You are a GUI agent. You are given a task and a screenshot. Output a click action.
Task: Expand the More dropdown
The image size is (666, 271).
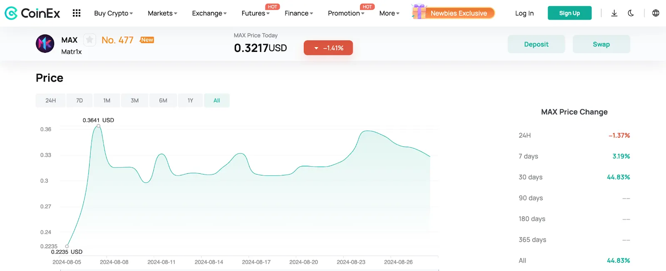[x=389, y=13]
